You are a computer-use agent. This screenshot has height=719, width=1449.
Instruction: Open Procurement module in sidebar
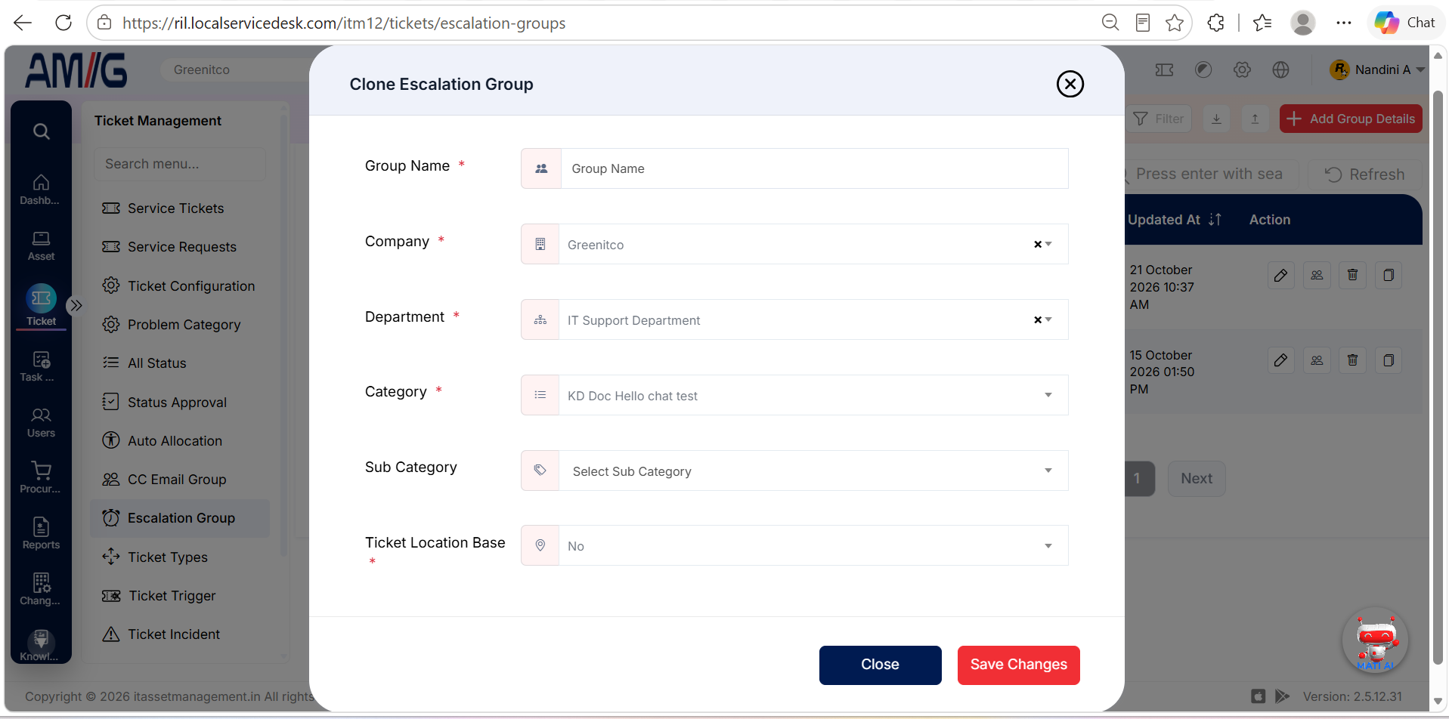tap(41, 478)
